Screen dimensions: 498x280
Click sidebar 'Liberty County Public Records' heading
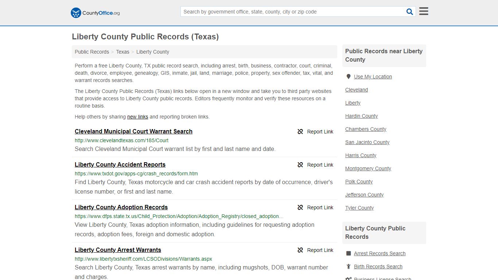[x=376, y=233]
